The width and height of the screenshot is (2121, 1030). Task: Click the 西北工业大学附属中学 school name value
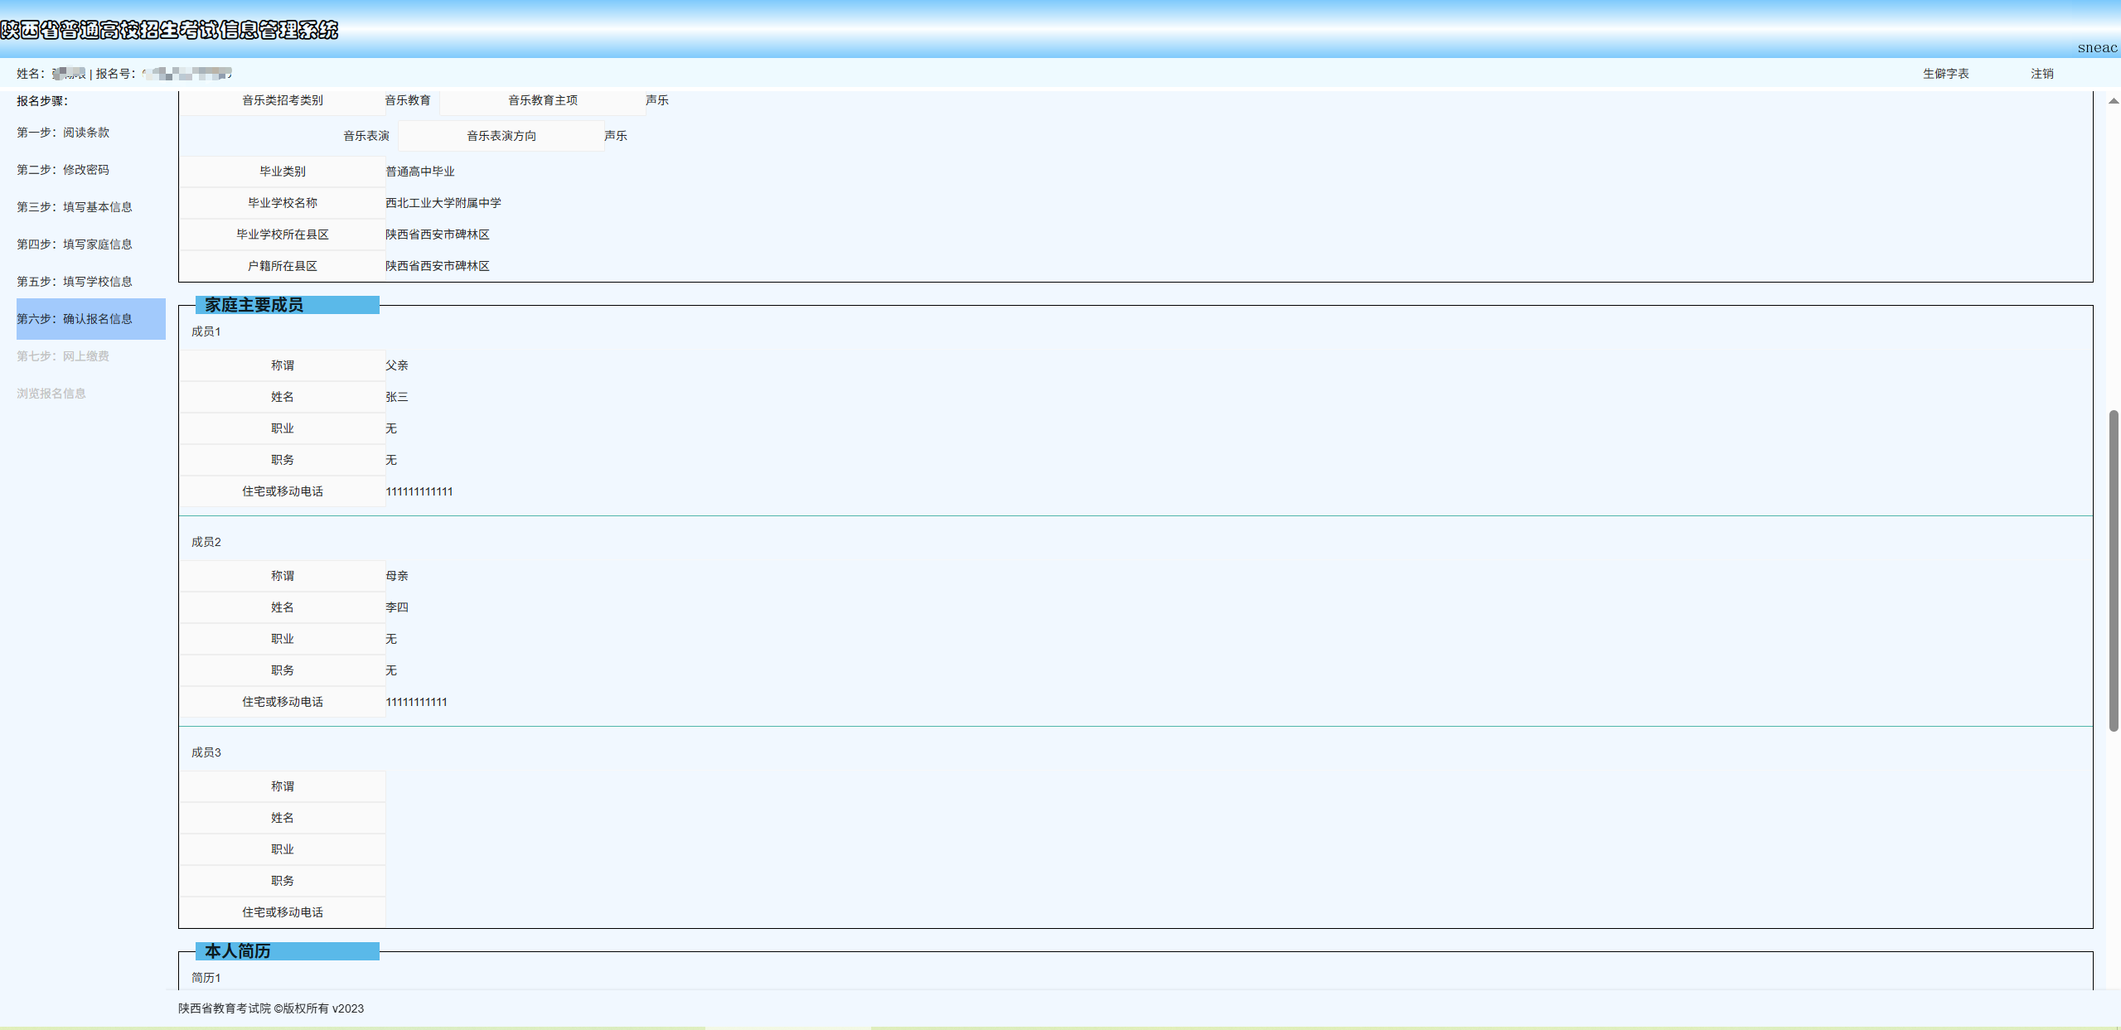click(x=443, y=203)
